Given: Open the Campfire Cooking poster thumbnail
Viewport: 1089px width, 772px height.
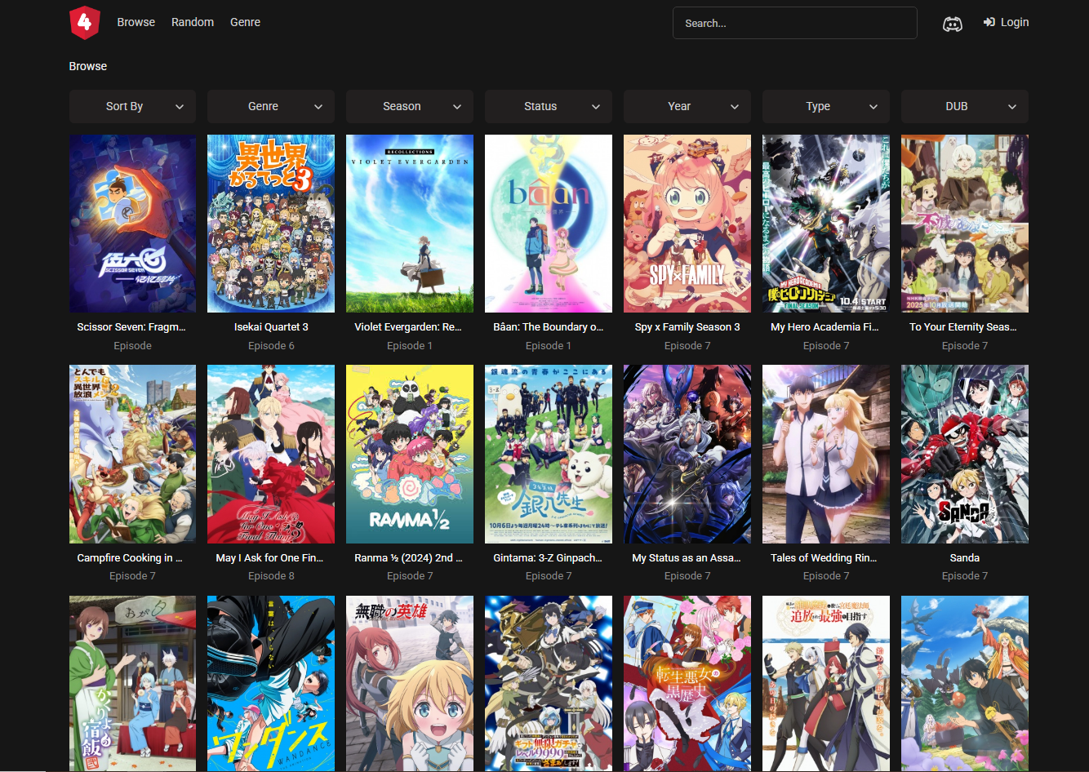Looking at the screenshot, I should coord(132,454).
